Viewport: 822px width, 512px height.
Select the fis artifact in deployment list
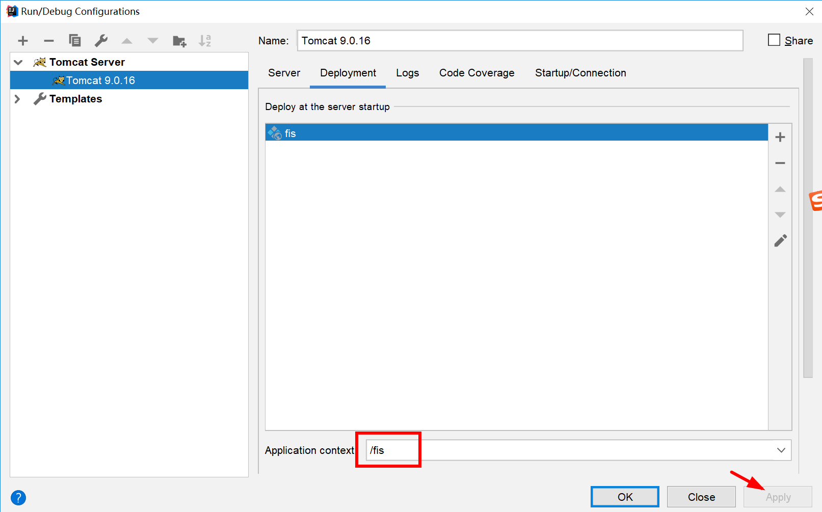click(516, 133)
